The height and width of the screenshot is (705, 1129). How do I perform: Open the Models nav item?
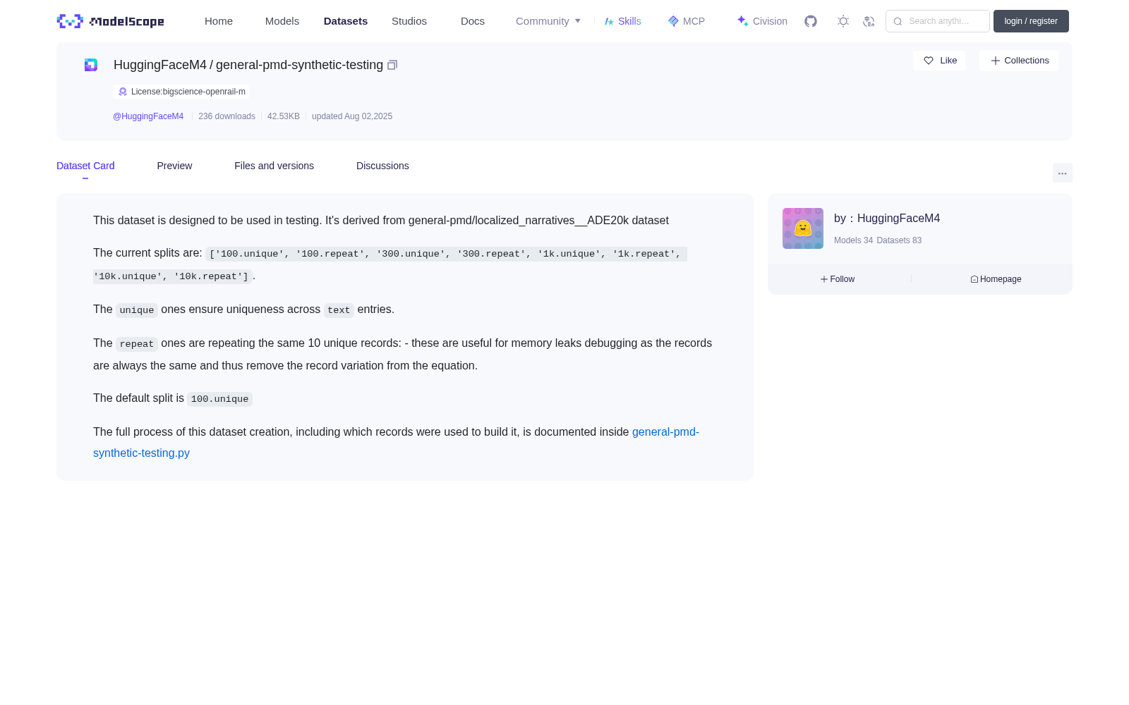(x=282, y=21)
